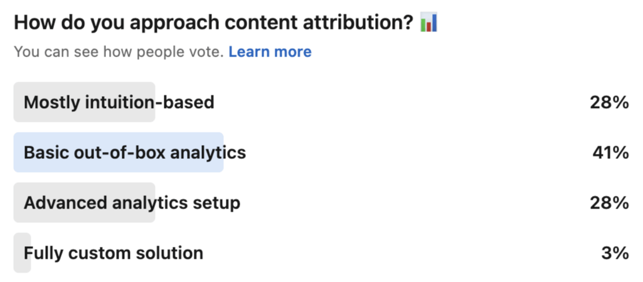Click the 'You can see how people vote' note

119,52
